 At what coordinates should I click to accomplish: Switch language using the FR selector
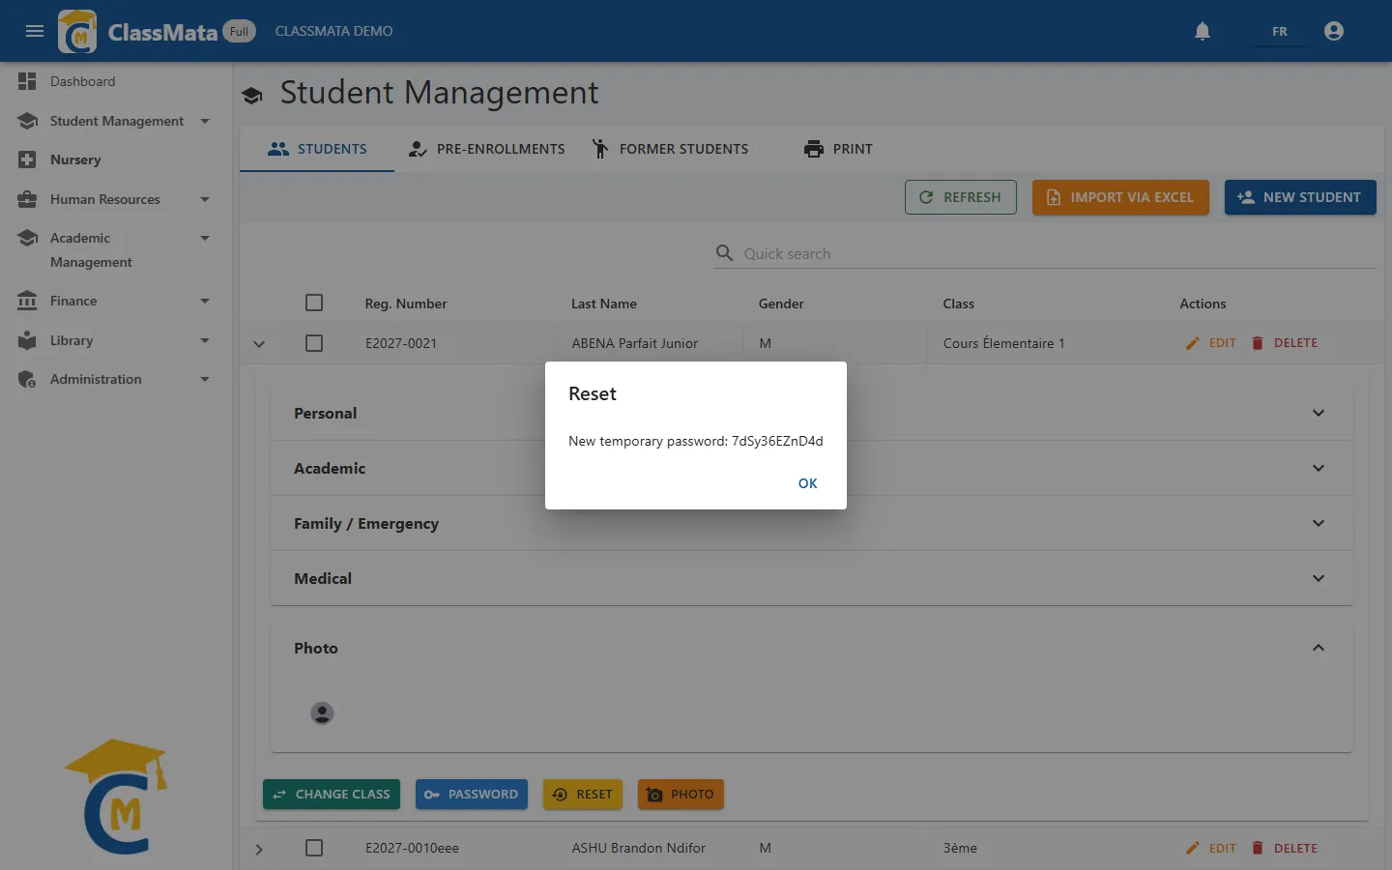1279,31
